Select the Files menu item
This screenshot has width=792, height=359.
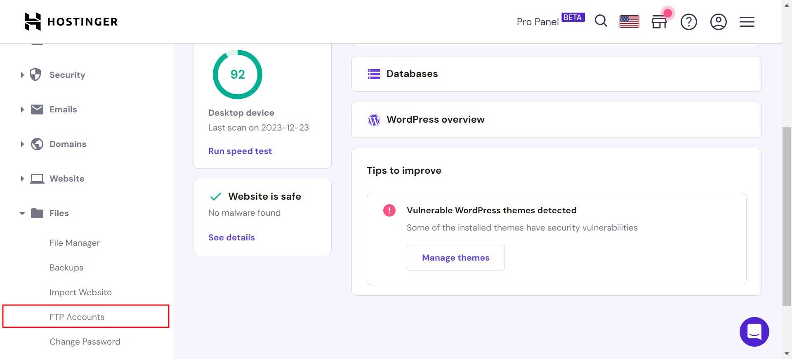pos(59,213)
